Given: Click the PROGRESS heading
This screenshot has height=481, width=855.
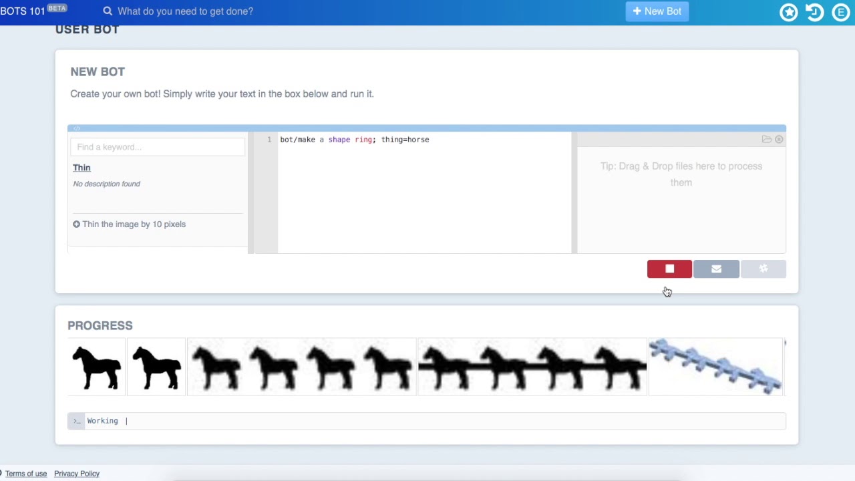Looking at the screenshot, I should pos(100,325).
